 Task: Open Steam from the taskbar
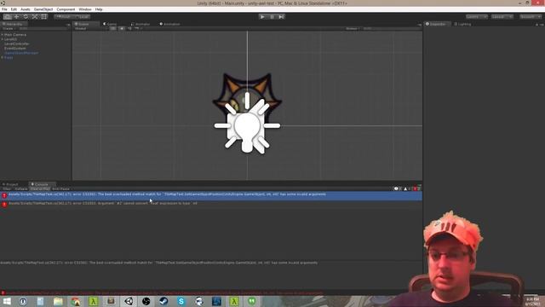pos(163,301)
